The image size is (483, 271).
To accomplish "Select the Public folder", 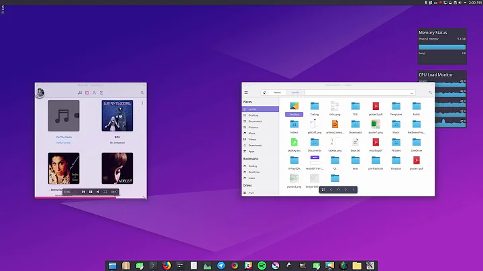I will click(416, 106).
